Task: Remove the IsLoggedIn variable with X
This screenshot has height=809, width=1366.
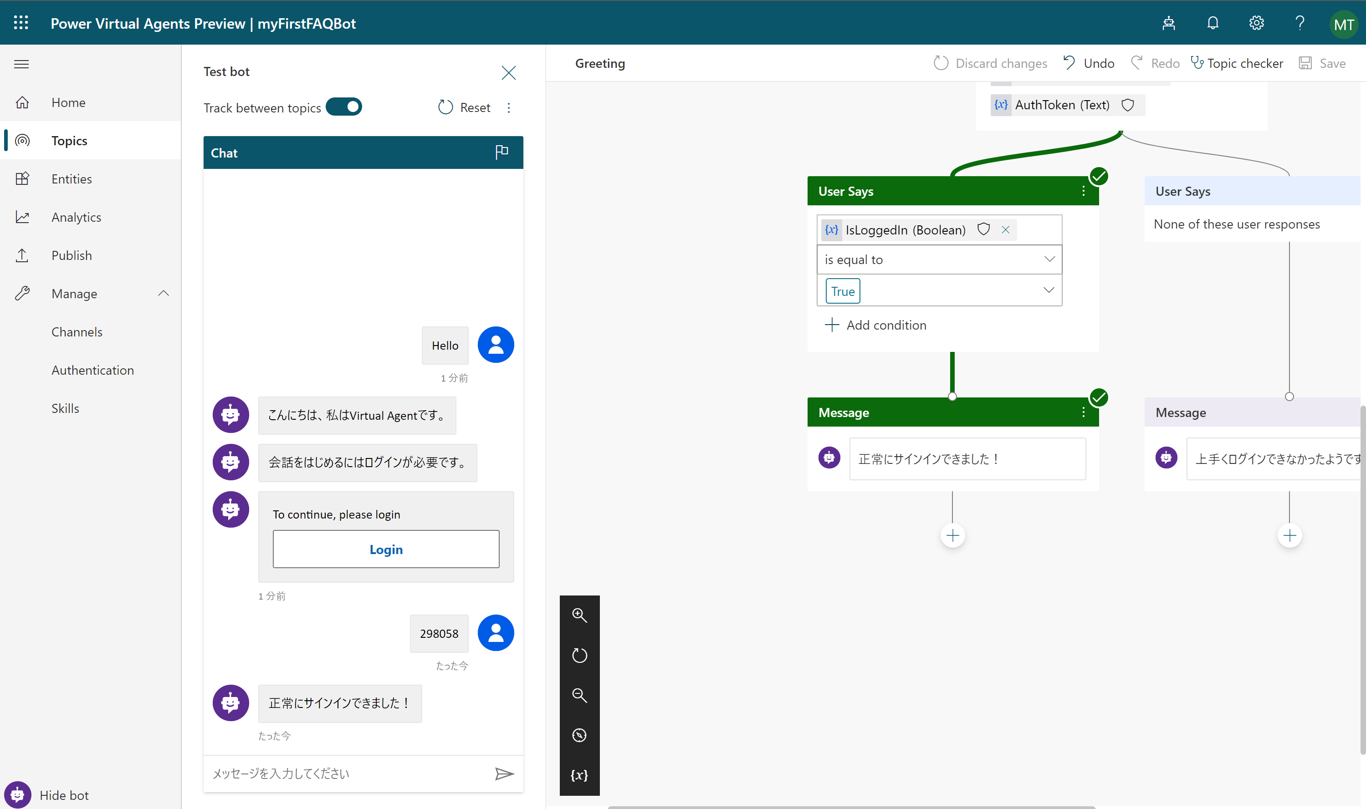Action: 1006,229
